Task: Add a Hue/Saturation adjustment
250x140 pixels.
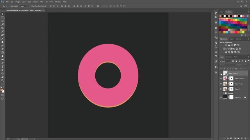Action: 224,49
